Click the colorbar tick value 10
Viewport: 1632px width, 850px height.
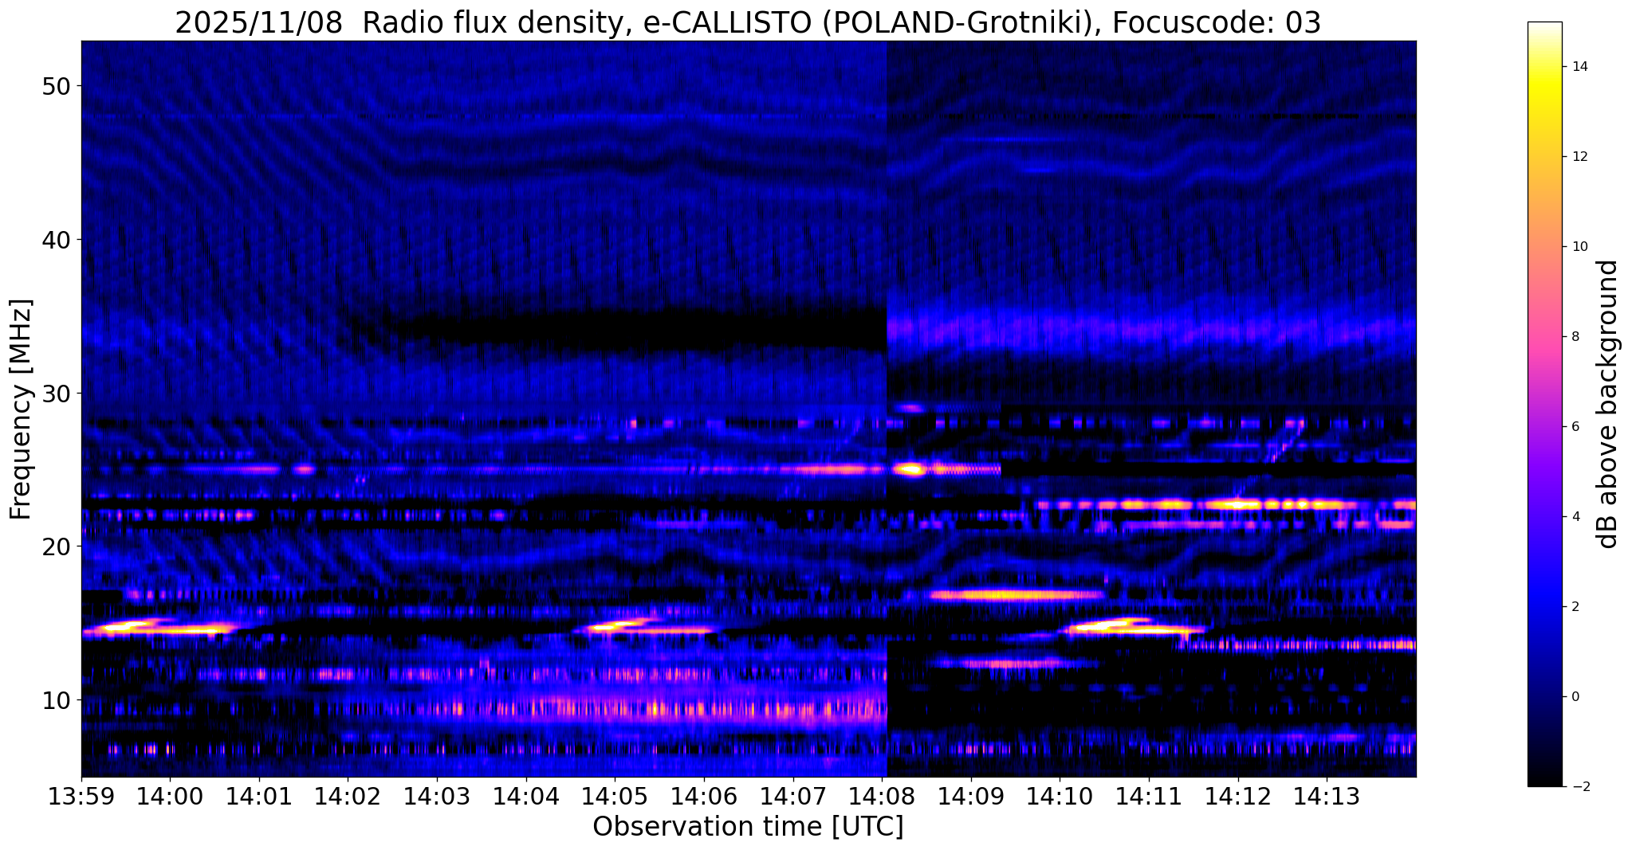point(1579,247)
